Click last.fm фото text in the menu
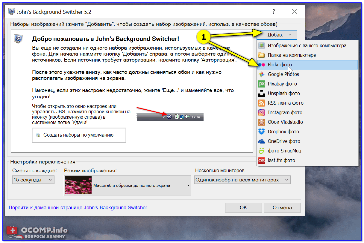Screen dimensions: 364x243 pyautogui.click(x=281, y=160)
